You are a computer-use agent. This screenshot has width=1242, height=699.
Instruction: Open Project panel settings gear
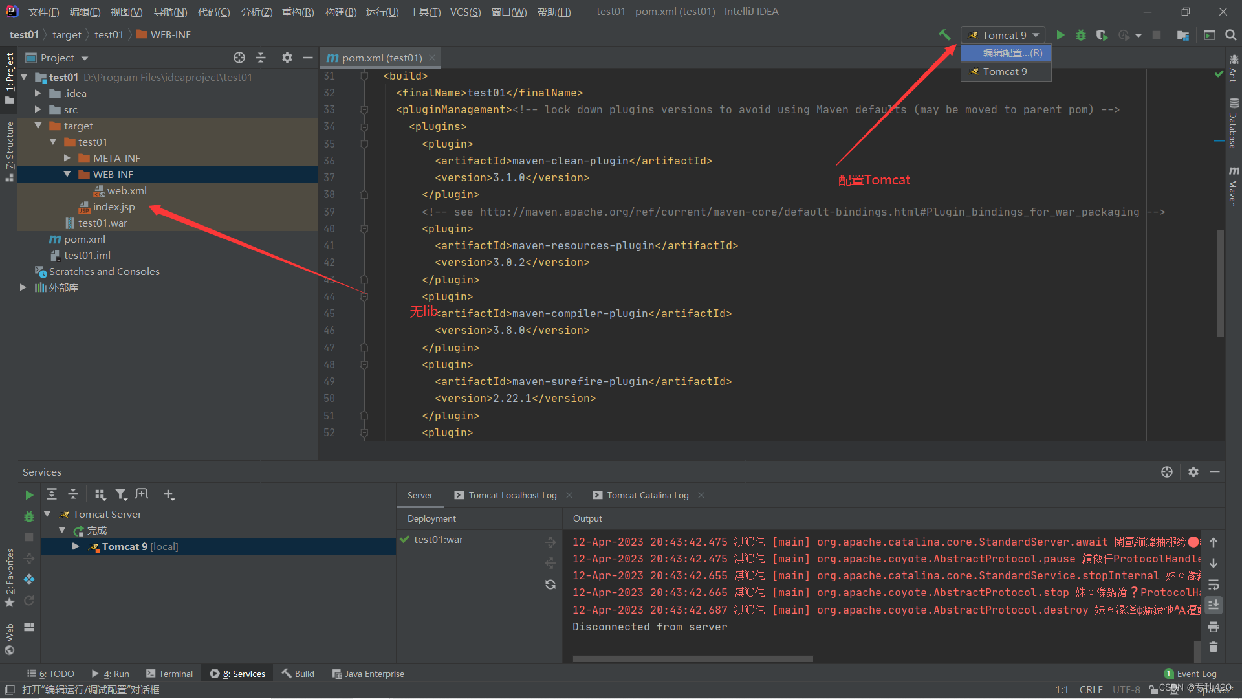click(x=287, y=58)
